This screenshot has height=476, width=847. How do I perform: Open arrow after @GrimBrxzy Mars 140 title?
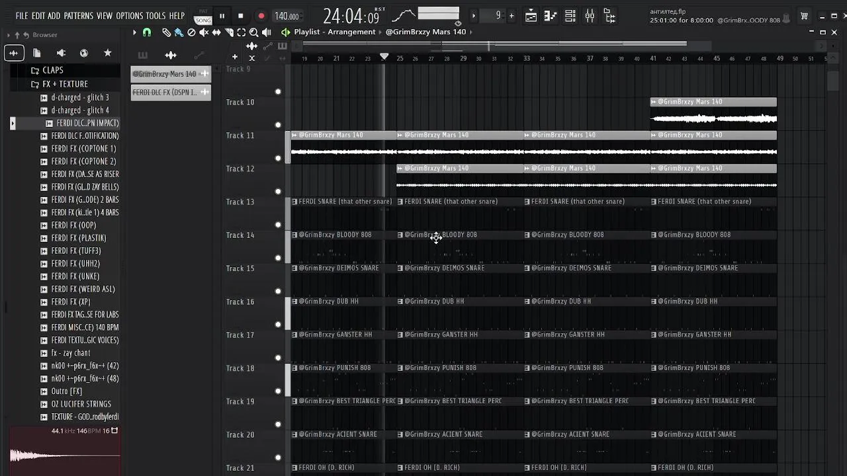point(472,32)
